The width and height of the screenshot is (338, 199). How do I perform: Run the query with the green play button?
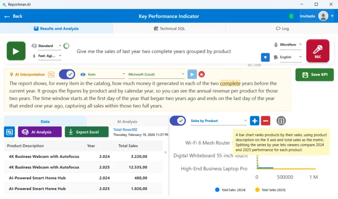tap(16, 51)
